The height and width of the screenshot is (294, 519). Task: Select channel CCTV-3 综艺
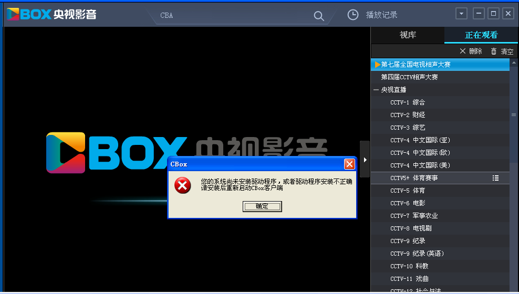click(440, 128)
